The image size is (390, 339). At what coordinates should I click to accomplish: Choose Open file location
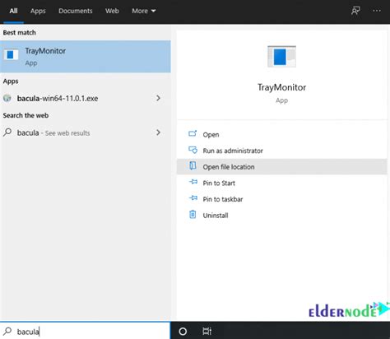pyautogui.click(x=282, y=167)
